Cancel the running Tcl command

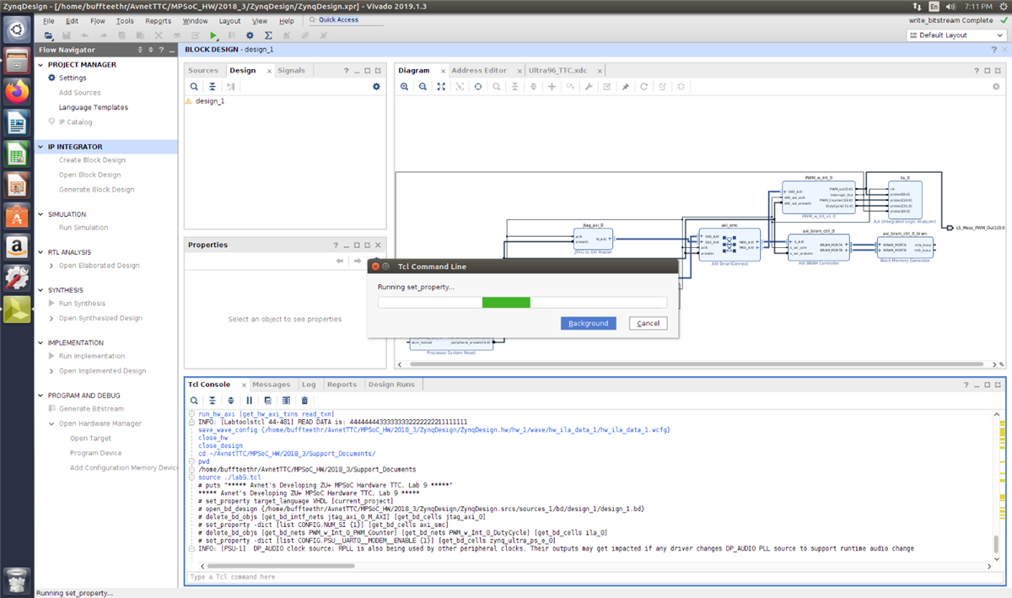pos(648,324)
